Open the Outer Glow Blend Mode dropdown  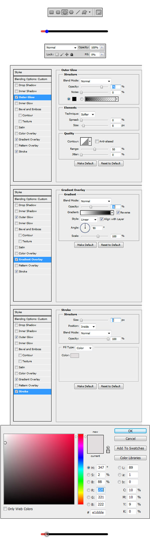pyautogui.click(x=95, y=81)
